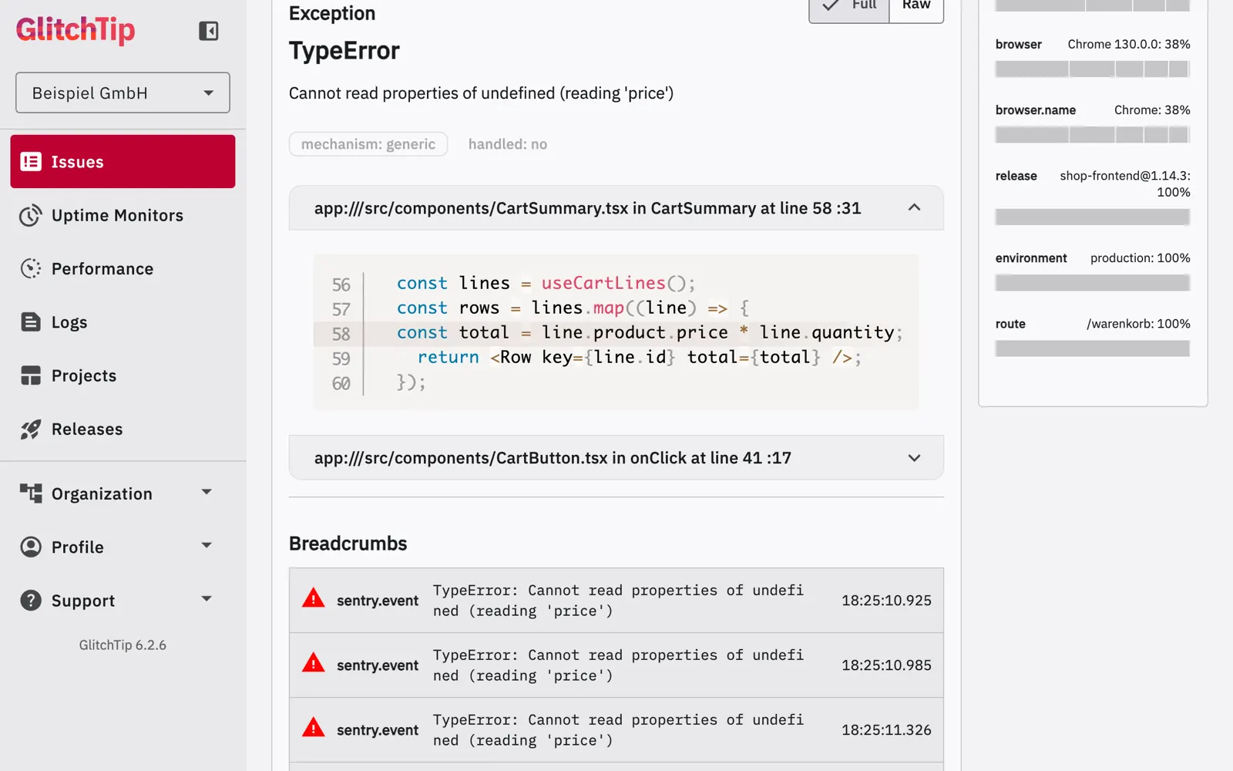This screenshot has height=771, width=1233.
Task: Click the Support question mark icon
Action: (x=31, y=600)
